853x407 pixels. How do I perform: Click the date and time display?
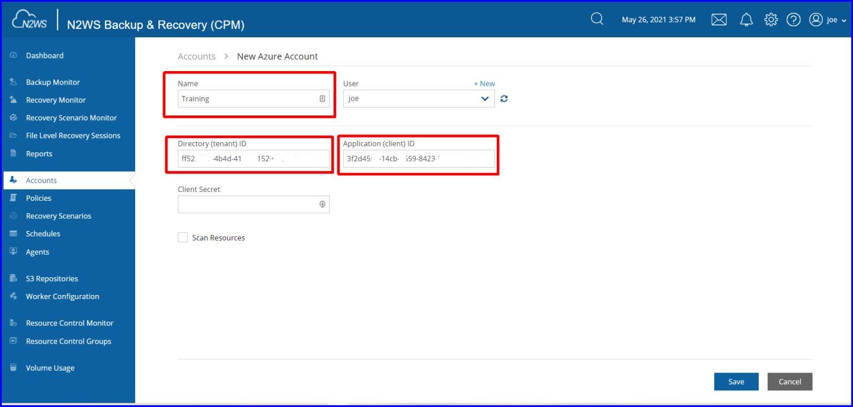[659, 20]
